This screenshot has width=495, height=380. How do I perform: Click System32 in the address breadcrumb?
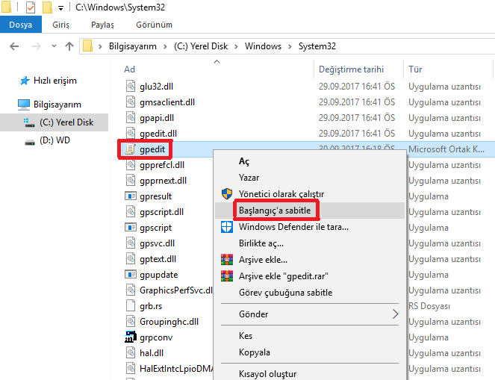tap(317, 47)
